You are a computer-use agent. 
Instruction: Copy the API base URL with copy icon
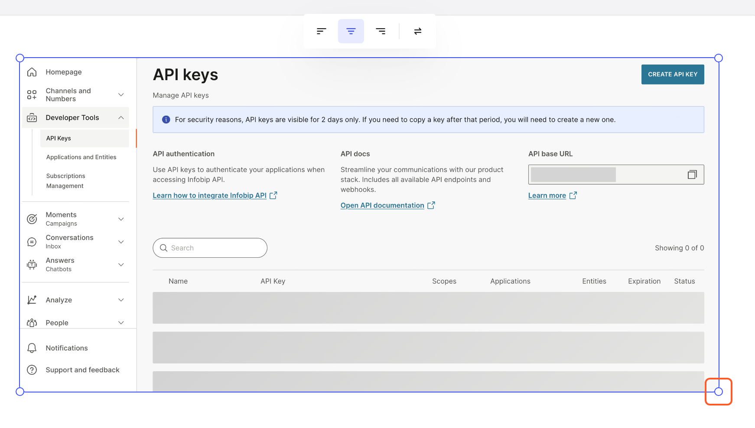[x=692, y=175]
